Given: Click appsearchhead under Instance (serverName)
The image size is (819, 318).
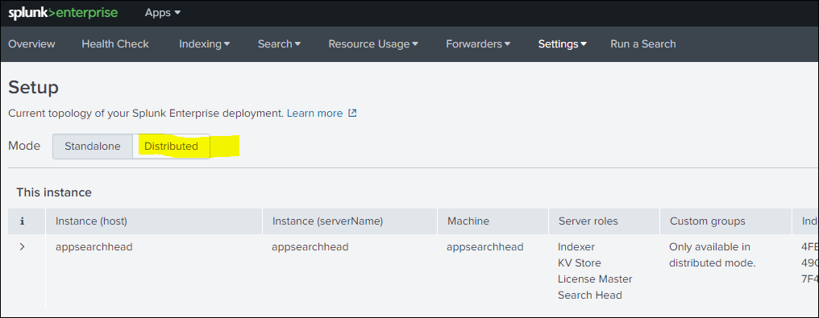Looking at the screenshot, I should pyautogui.click(x=310, y=246).
